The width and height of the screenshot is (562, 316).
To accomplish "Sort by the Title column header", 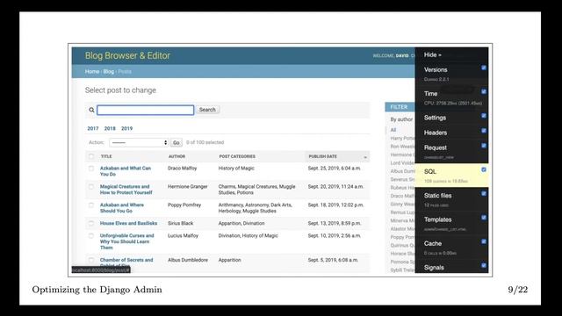I will [106, 156].
